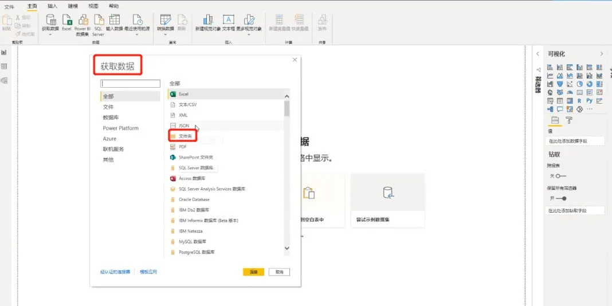Open the fields tab in 可视化 pane

pos(555,120)
